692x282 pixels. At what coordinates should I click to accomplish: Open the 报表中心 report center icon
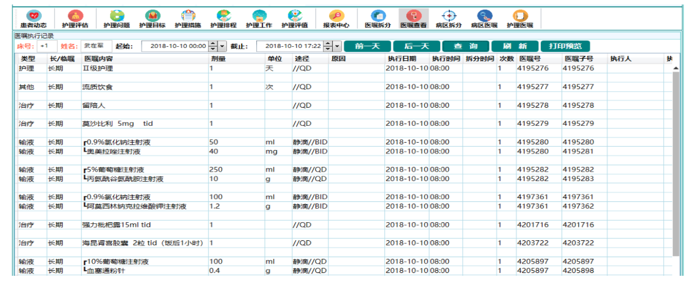point(336,19)
